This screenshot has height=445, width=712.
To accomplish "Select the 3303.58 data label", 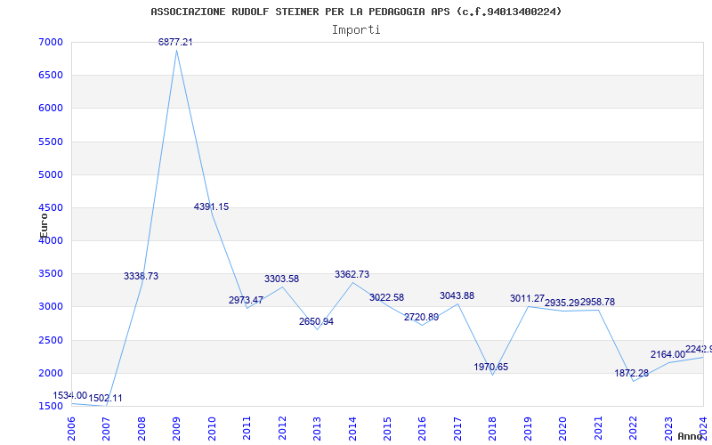I will click(x=281, y=279).
